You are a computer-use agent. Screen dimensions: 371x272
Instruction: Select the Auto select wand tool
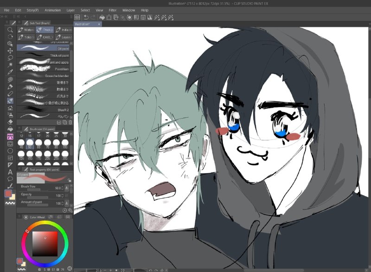[x=10, y=65]
